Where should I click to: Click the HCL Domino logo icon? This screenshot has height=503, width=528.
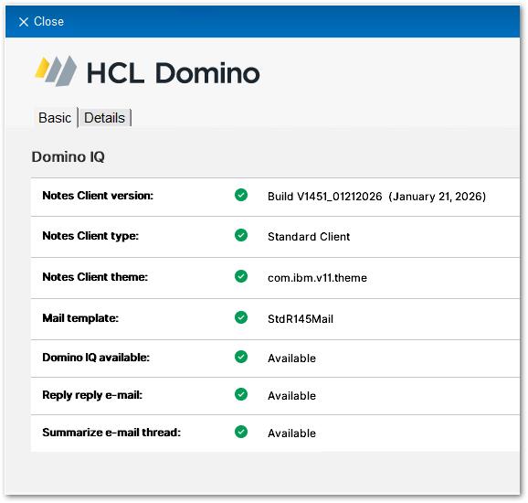56,71
